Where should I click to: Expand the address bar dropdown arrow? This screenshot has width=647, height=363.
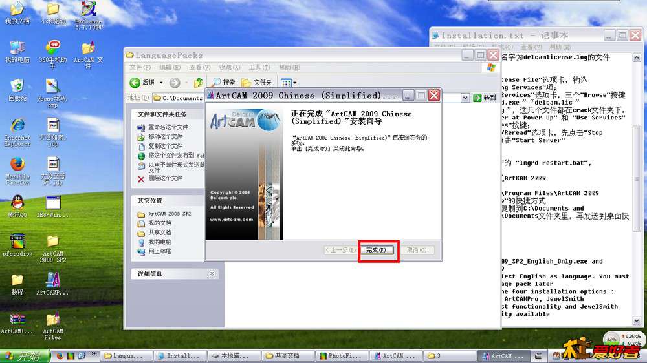pos(465,98)
